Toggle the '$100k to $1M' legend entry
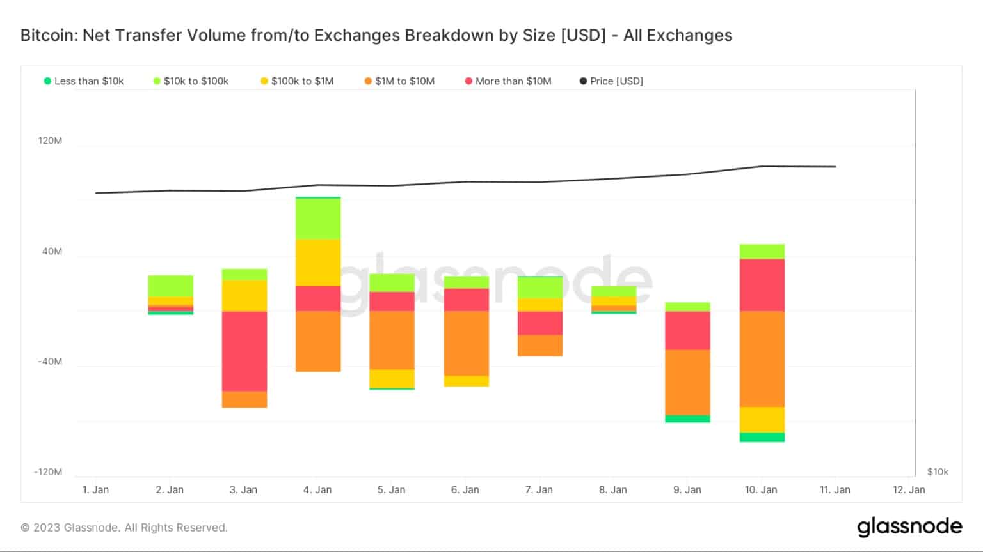Viewport: 983px width, 552px height. (297, 81)
